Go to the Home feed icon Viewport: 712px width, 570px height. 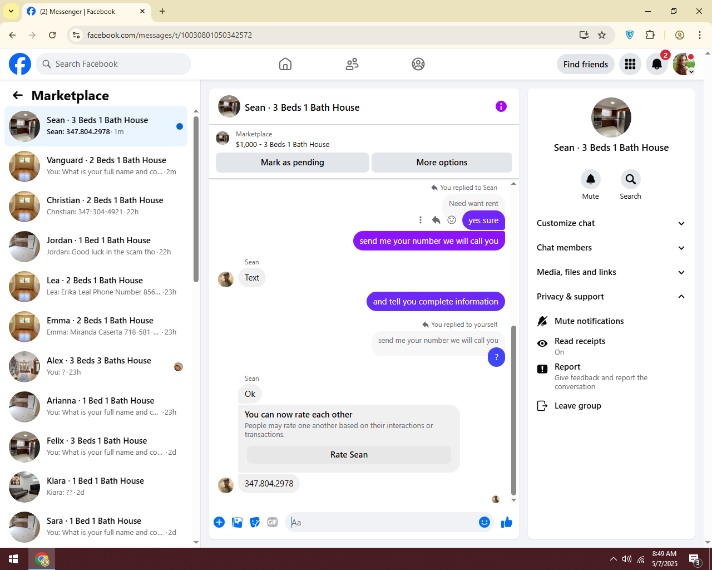click(285, 64)
